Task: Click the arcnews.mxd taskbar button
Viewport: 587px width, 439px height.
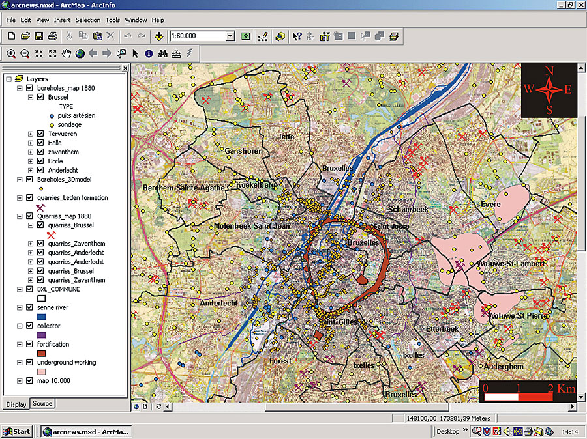Action: (85, 431)
